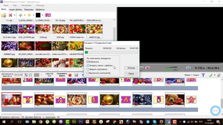Select the 16890737.jpg fruit thumbnail
Viewport: 223px width, 125px height.
(x=94, y=29)
